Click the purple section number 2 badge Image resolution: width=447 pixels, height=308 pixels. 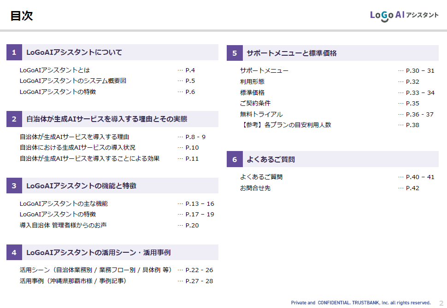coord(14,119)
